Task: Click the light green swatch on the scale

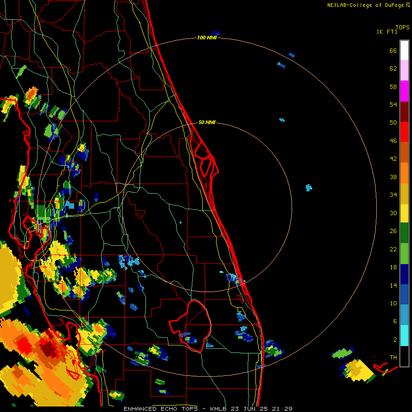Action: tap(404, 253)
